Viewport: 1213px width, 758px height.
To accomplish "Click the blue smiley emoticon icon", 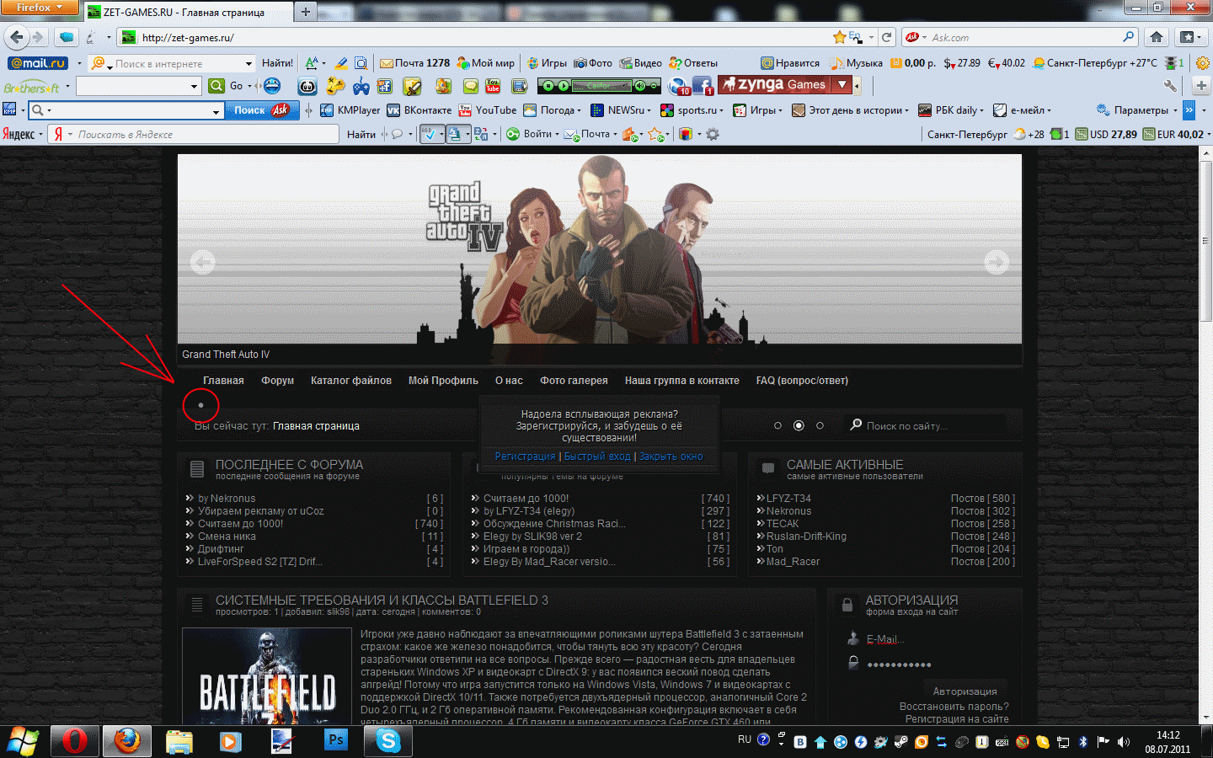I will tap(272, 86).
